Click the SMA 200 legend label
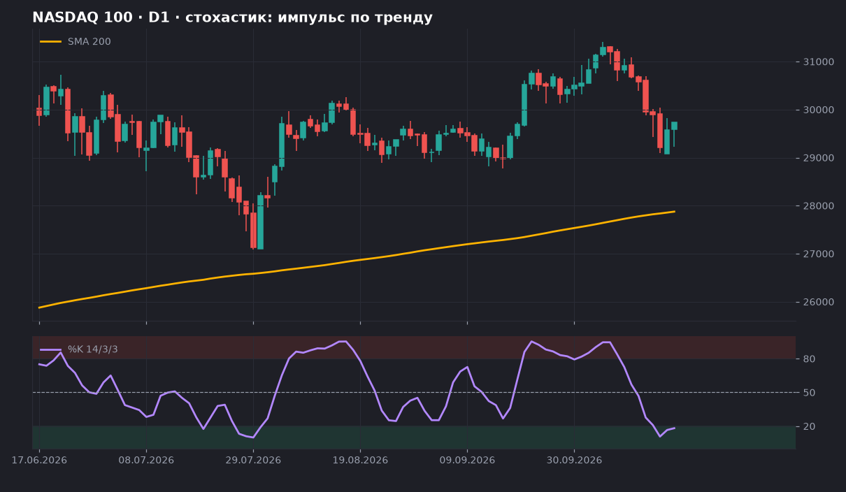This screenshot has width=846, height=492. tap(89, 42)
